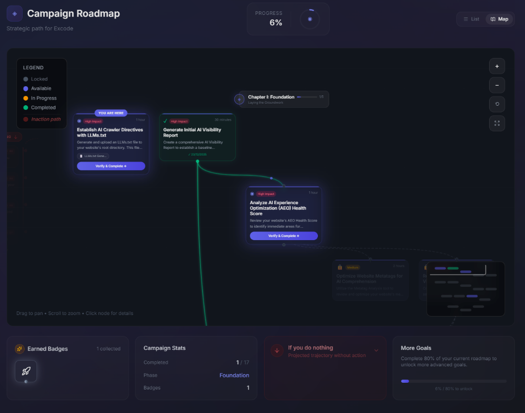Click the Chapter I: Foundation chapter icon
Screen dimensions: 525x413
(x=239, y=99)
